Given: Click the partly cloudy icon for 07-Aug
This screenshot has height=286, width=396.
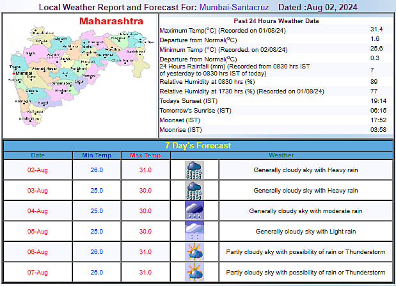Looking at the screenshot, I should 194,272.
